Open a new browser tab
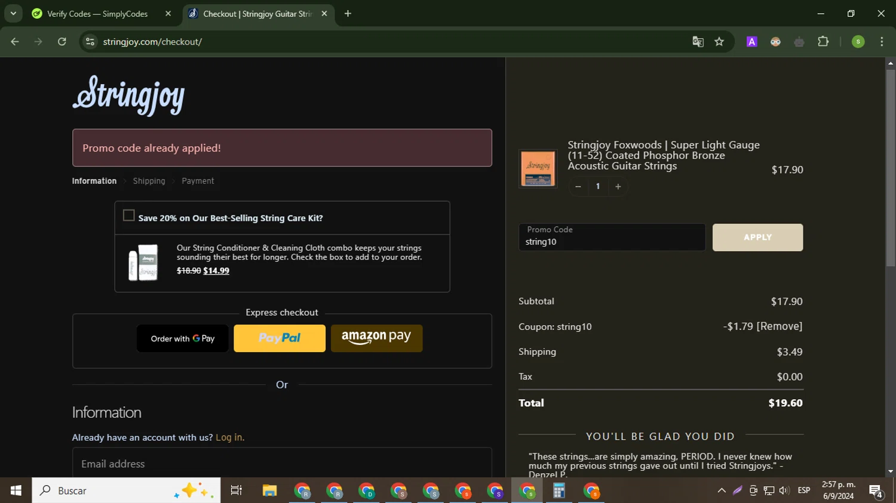 pyautogui.click(x=348, y=14)
